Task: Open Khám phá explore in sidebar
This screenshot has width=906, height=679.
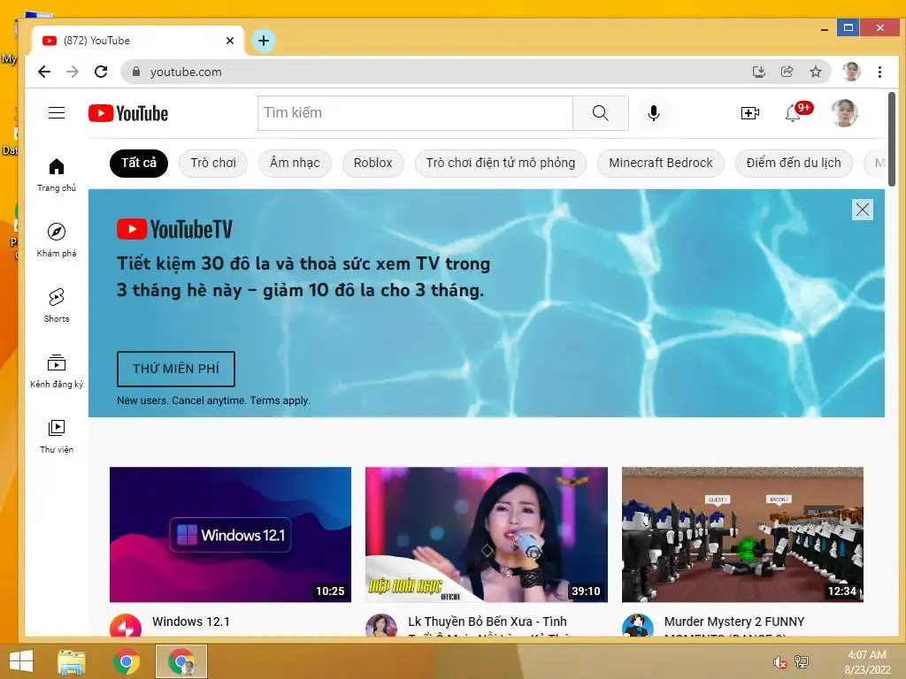Action: 56,240
